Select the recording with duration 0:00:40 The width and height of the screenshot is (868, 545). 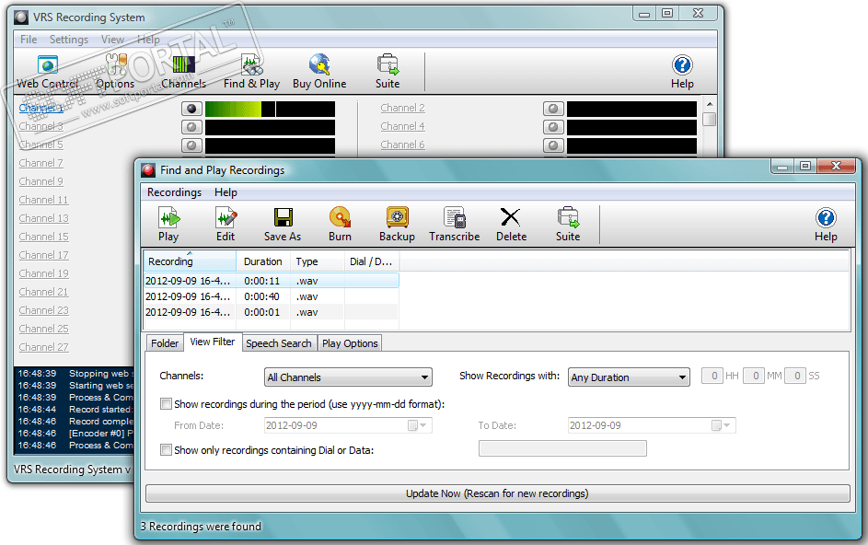coord(272,296)
